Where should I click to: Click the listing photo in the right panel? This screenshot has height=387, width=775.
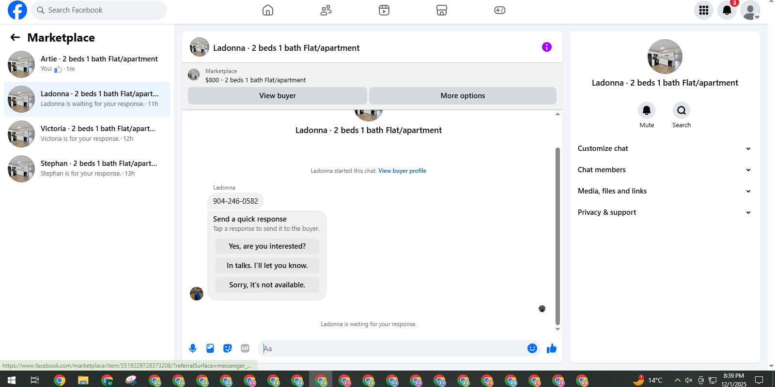[x=665, y=57]
